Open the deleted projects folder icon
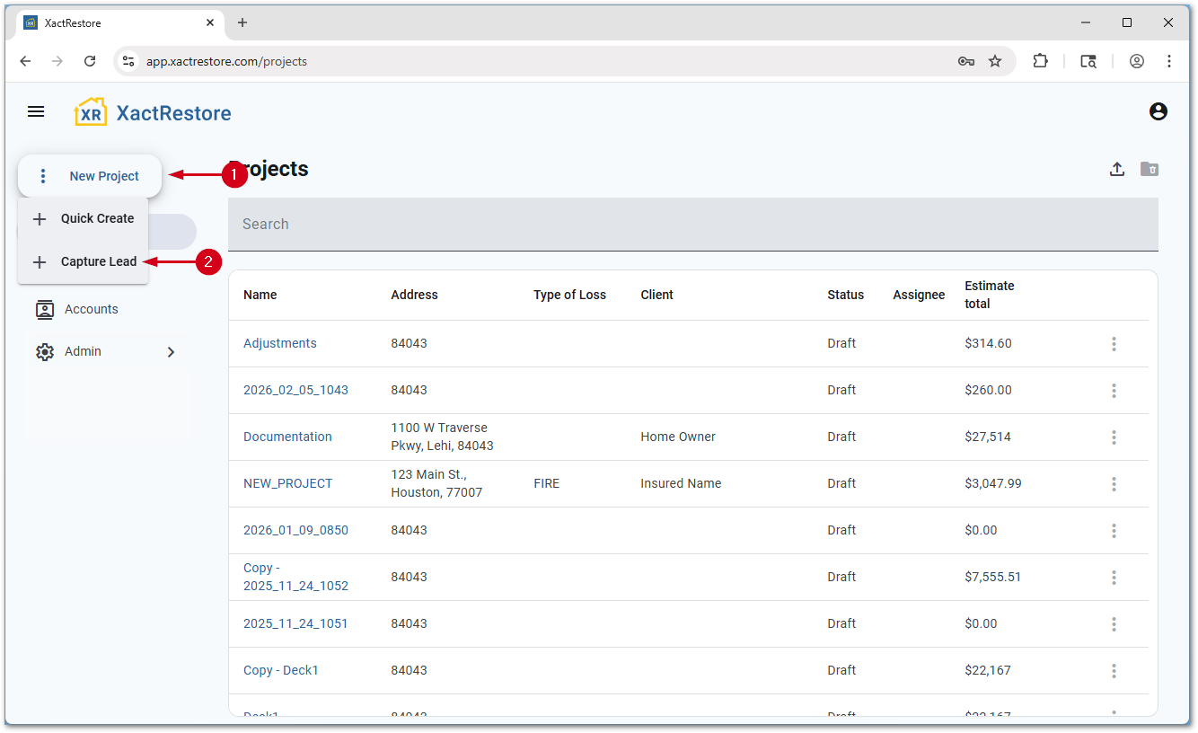The height and width of the screenshot is (733, 1198). 1150,169
